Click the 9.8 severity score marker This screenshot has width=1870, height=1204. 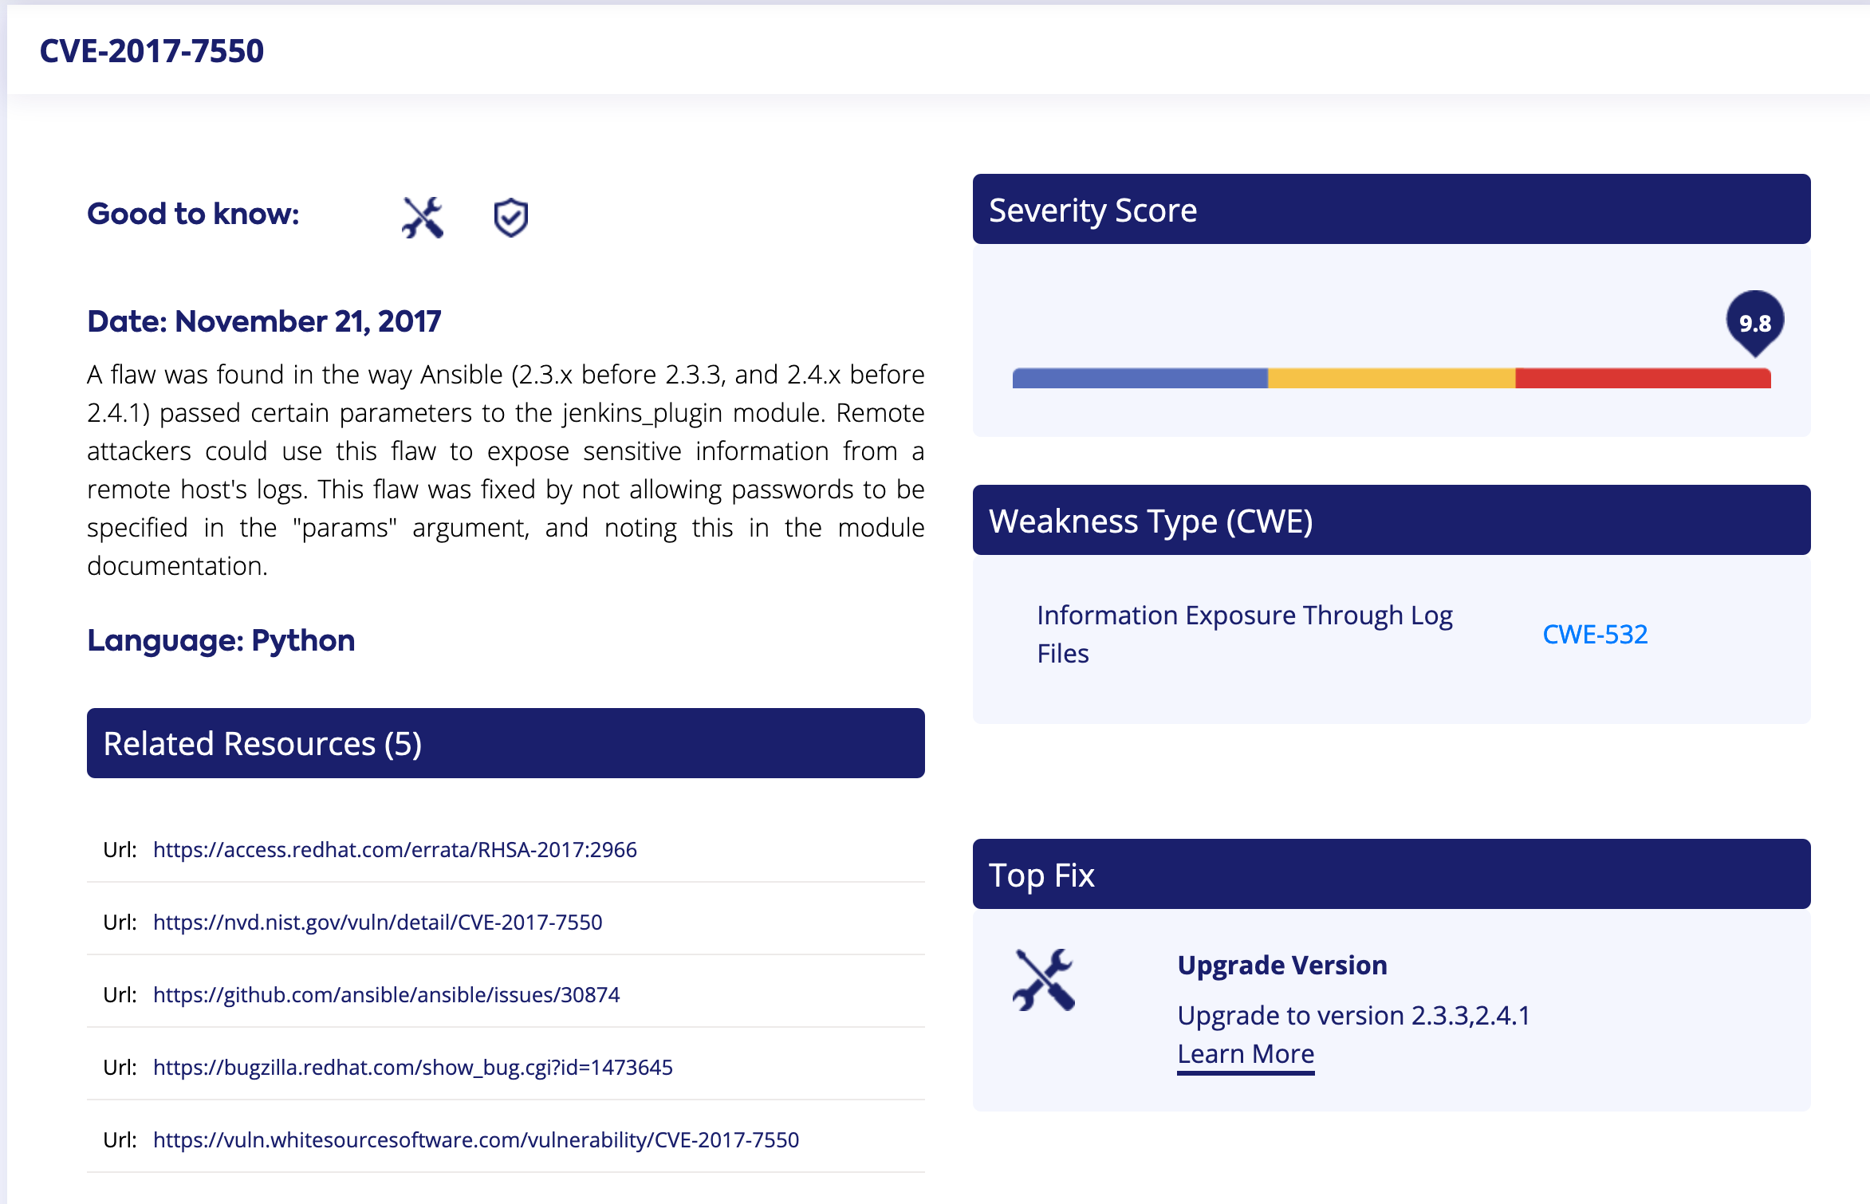[x=1754, y=322]
